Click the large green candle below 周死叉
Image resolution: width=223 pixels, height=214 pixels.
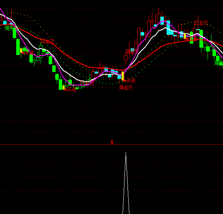[x=15, y=33]
